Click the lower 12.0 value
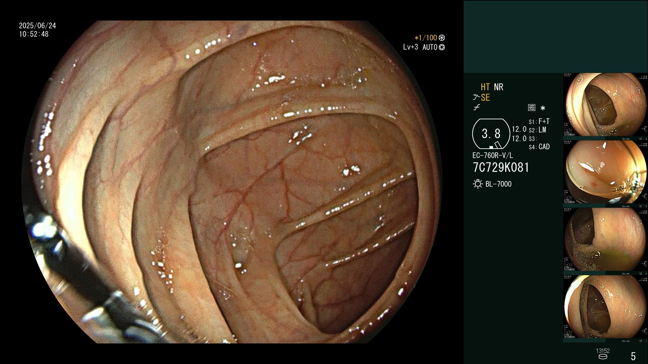 [519, 139]
